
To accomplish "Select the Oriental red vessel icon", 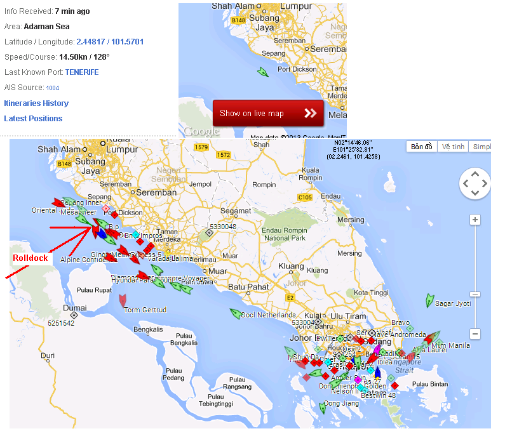I will 58,202.
